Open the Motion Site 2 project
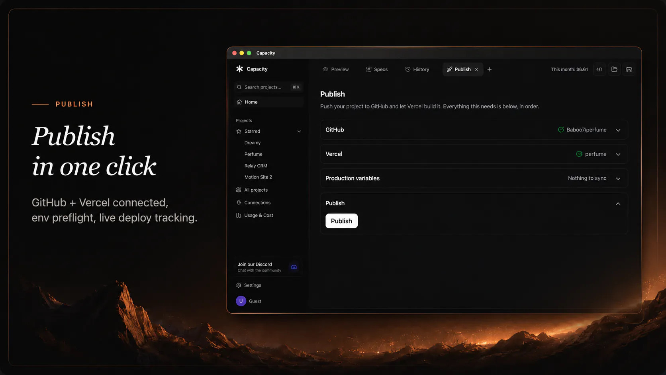Screen dimensions: 666x375 [x=258, y=177]
